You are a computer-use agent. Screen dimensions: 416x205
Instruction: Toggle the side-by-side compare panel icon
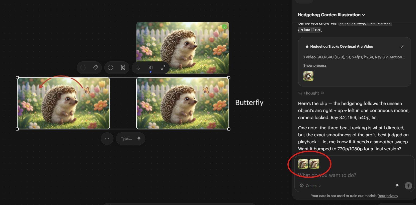pos(150,68)
